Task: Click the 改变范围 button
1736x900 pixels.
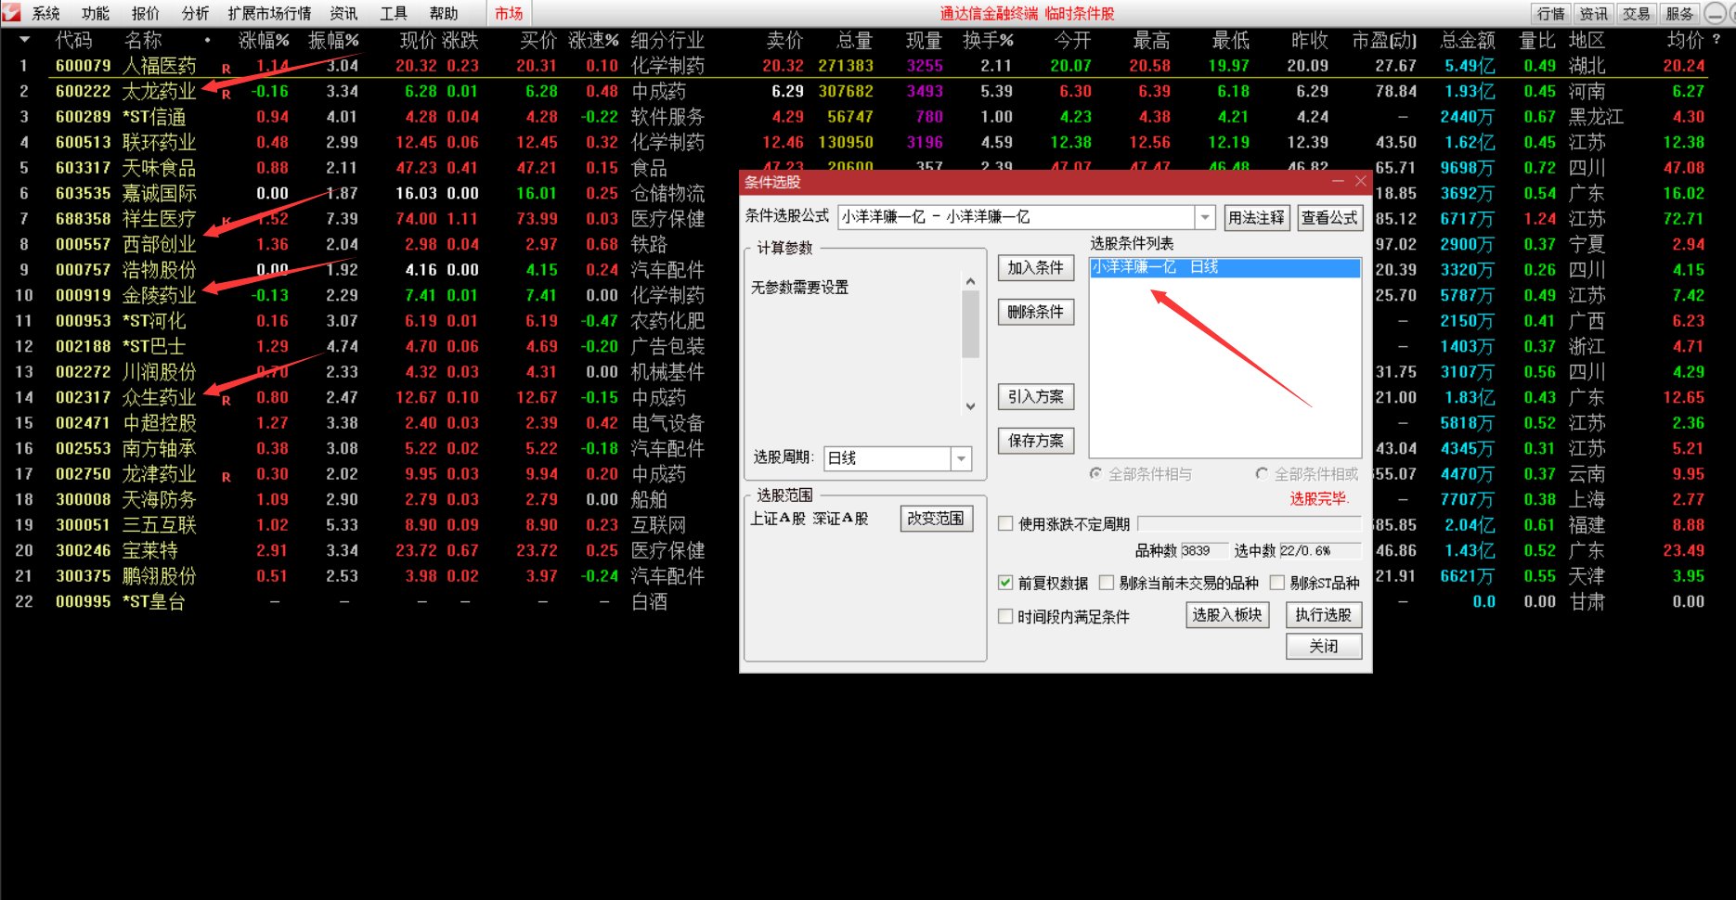Action: (x=936, y=518)
